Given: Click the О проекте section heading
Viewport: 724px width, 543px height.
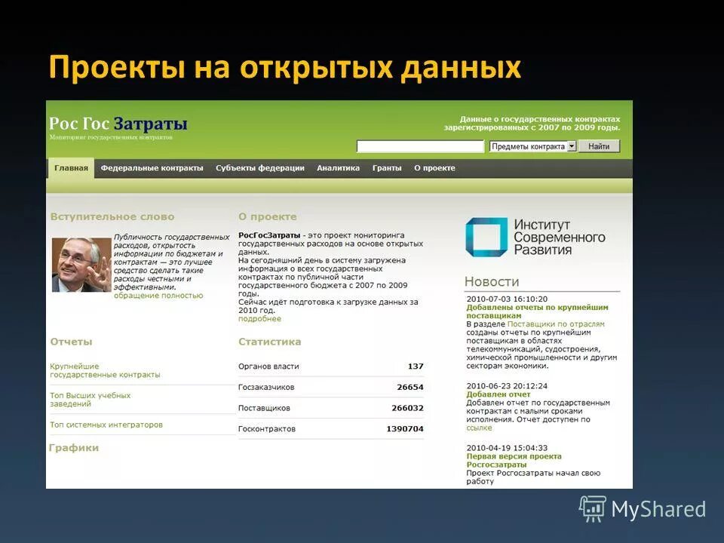Looking at the screenshot, I should tap(267, 216).
